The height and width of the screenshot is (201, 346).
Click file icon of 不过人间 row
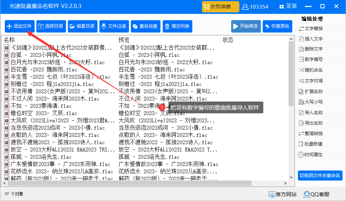point(7,99)
